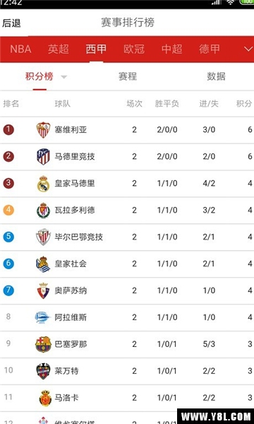The height and width of the screenshot is (424, 254).
Task: Tap the rank 1 red badge
Action: tap(8, 130)
